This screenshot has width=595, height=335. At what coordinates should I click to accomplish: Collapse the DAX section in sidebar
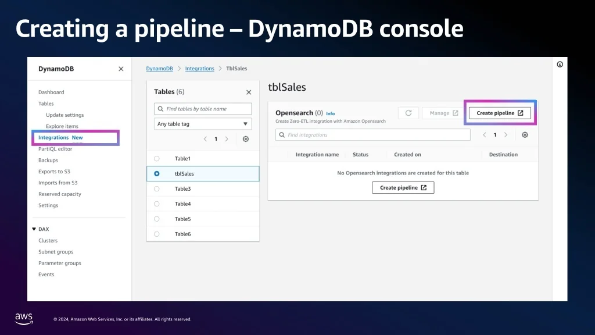click(x=34, y=229)
